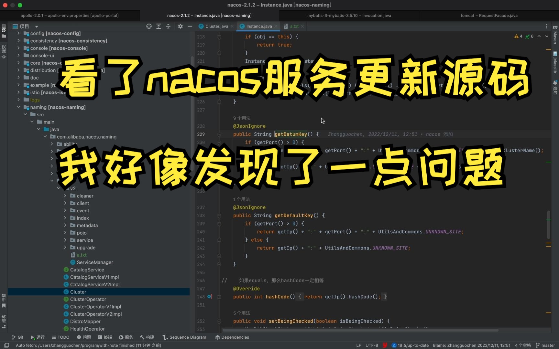Screen dimensions: 559x349
Task: Click the 19 up-to-date status entry
Action: click(x=410, y=345)
